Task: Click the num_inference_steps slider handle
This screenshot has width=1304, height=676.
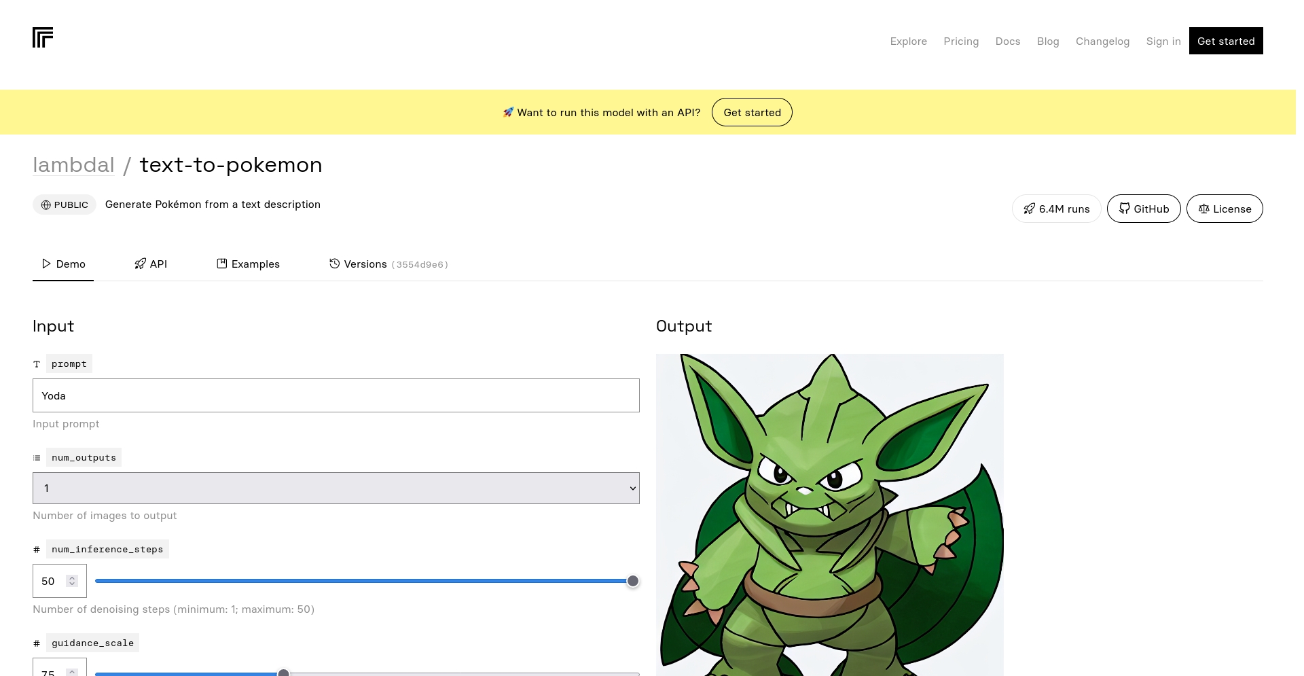Action: click(633, 581)
